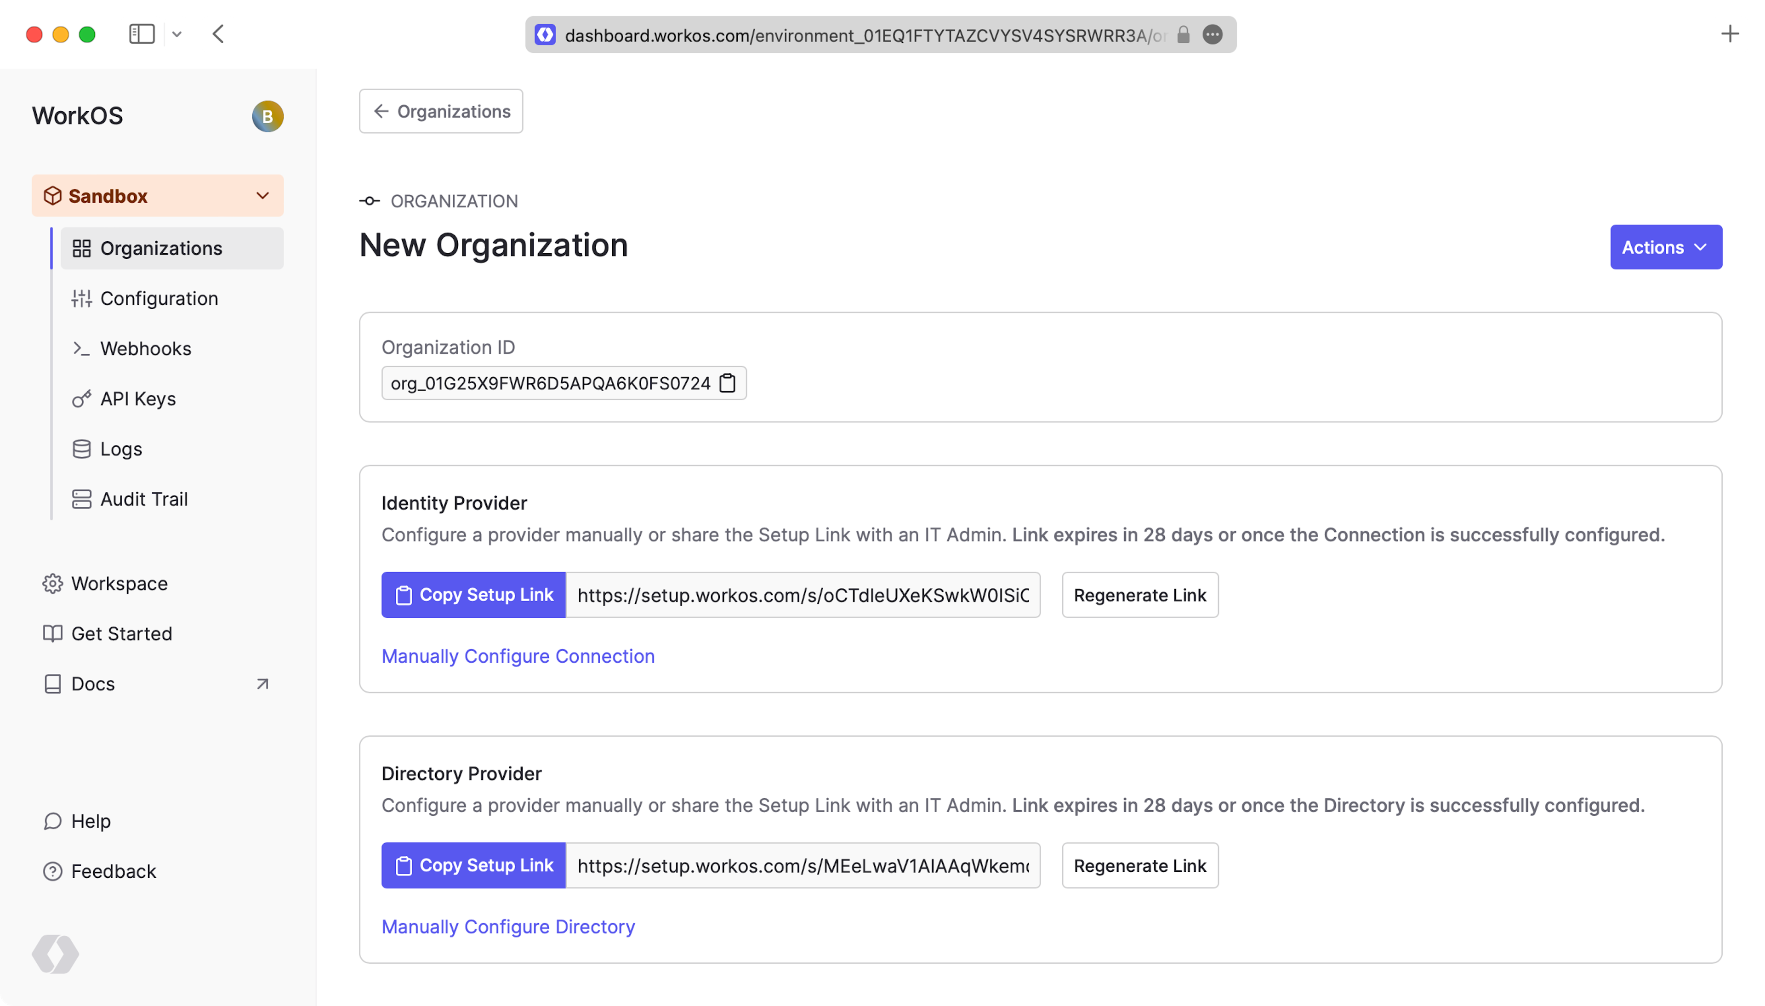
Task: Open a new tab with plus icon
Action: (x=1729, y=34)
